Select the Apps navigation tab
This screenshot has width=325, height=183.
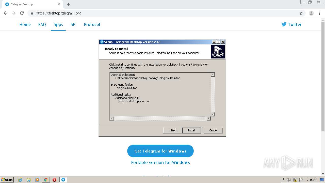pos(58,24)
